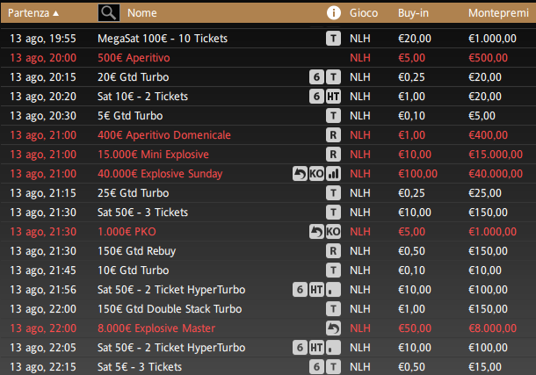Click the info icon in column header
The height and width of the screenshot is (375, 536).
tap(333, 12)
